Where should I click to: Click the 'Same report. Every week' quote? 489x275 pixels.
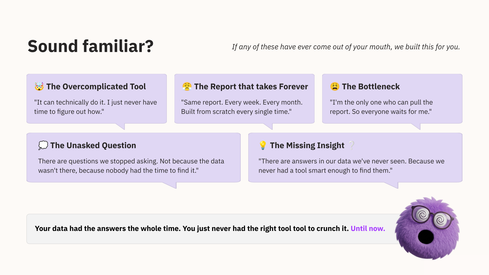coord(241,107)
